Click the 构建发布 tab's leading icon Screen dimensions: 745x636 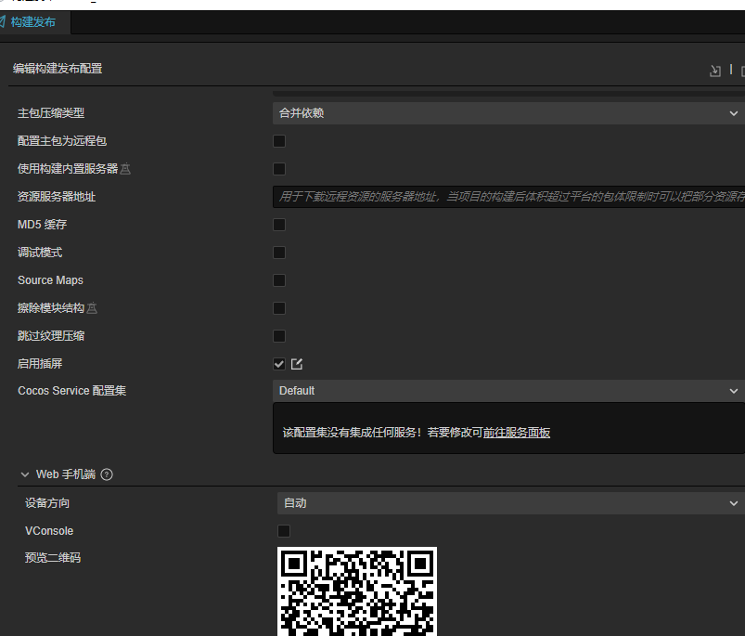coord(3,22)
